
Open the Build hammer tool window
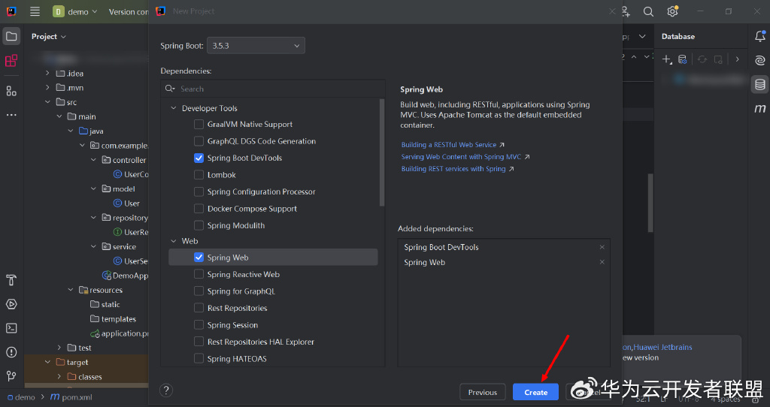(x=11, y=280)
